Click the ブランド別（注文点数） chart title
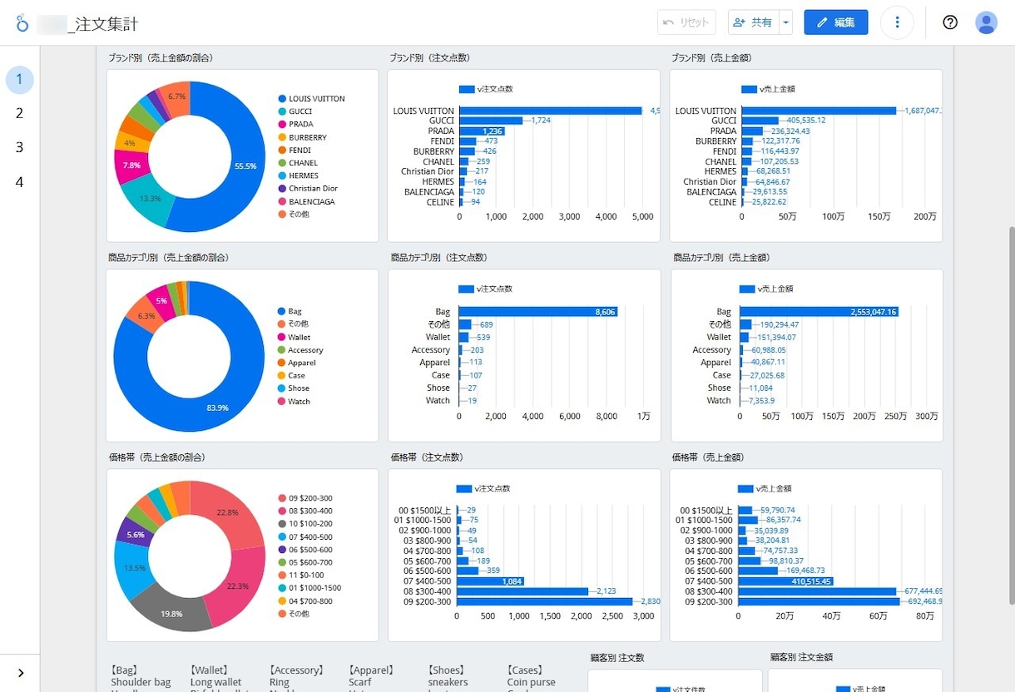 [x=429, y=58]
